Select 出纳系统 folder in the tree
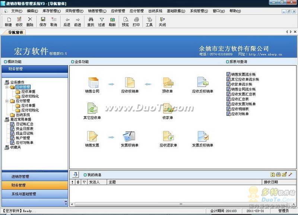The image size is (298, 215). coord(23,115)
